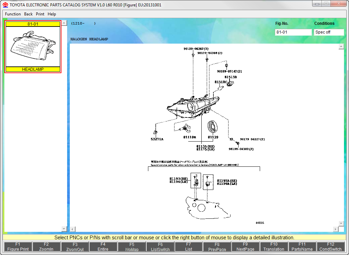Select PNC 81510C label

coord(221,82)
